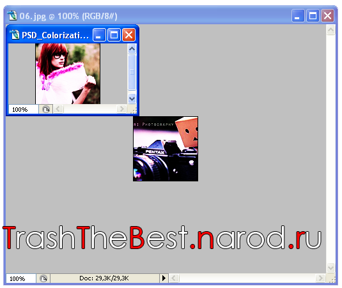Click the inner vertical scrollbar thumb

coord(132,72)
